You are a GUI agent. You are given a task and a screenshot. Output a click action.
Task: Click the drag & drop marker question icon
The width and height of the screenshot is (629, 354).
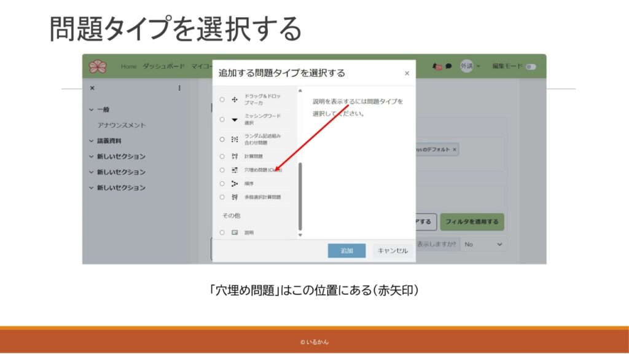(235, 100)
